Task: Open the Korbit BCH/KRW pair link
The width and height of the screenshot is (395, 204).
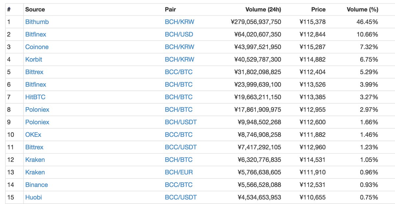Action: [x=179, y=60]
